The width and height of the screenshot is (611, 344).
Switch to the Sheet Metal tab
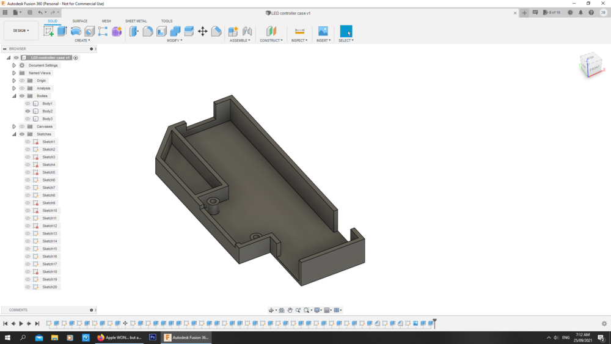pos(136,21)
